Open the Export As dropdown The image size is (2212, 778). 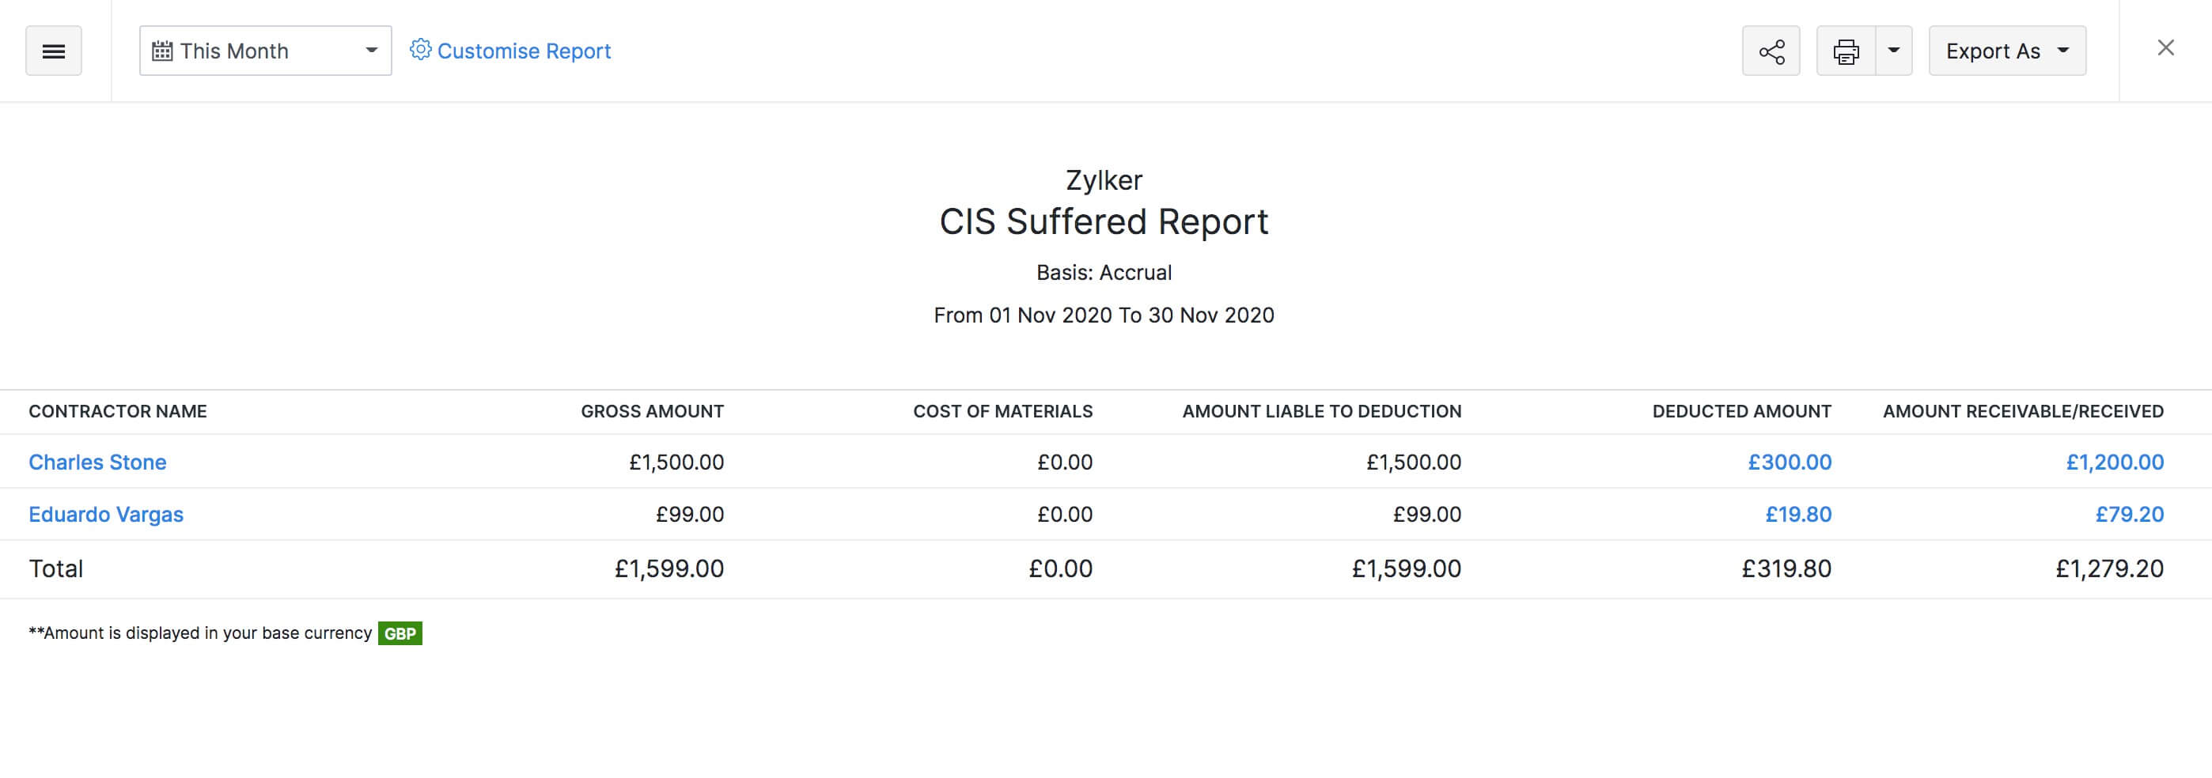click(2007, 51)
